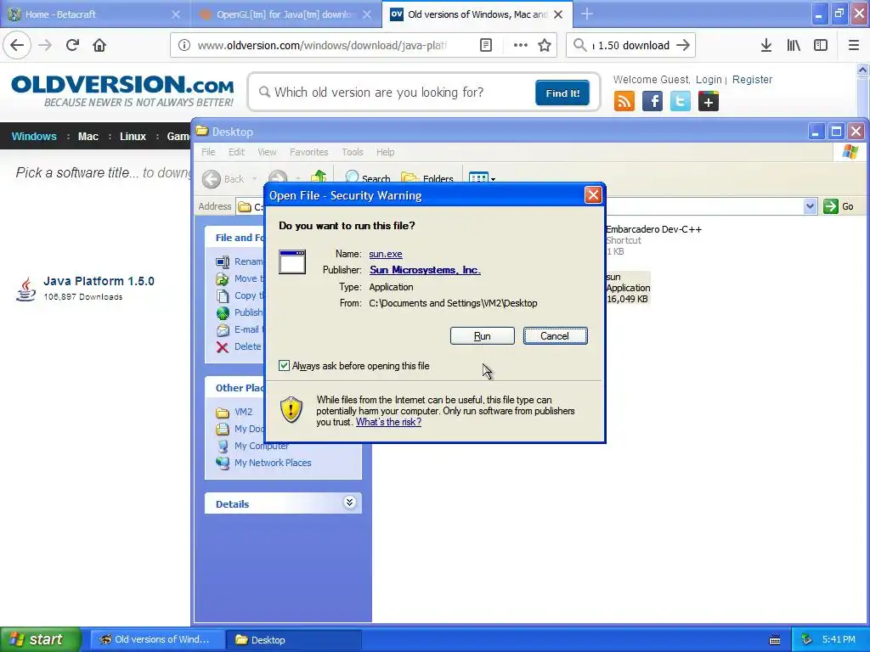Go back in Firefox browser

[17, 45]
